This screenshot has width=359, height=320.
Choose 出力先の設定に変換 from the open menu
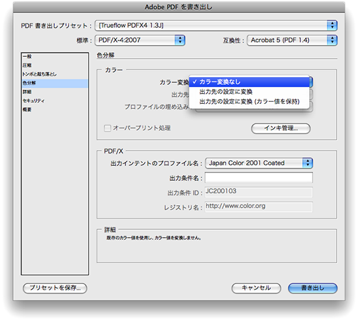(249, 92)
